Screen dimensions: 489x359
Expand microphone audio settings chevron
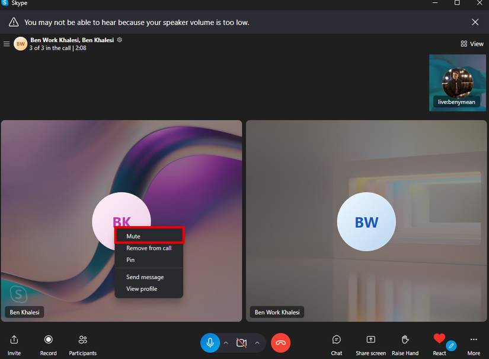coord(226,343)
